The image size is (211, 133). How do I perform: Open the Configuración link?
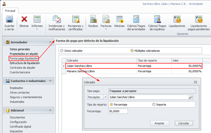click(18, 122)
